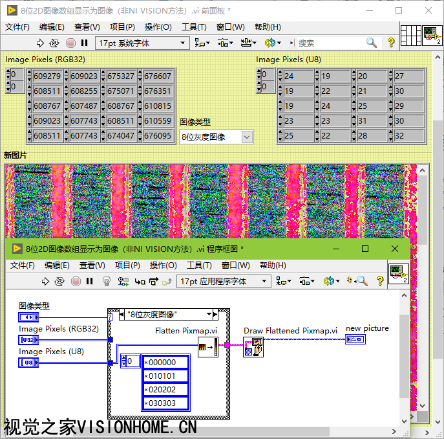Select RGB32 array cell showing 609279
The width and height of the screenshot is (444, 439).
(x=47, y=76)
